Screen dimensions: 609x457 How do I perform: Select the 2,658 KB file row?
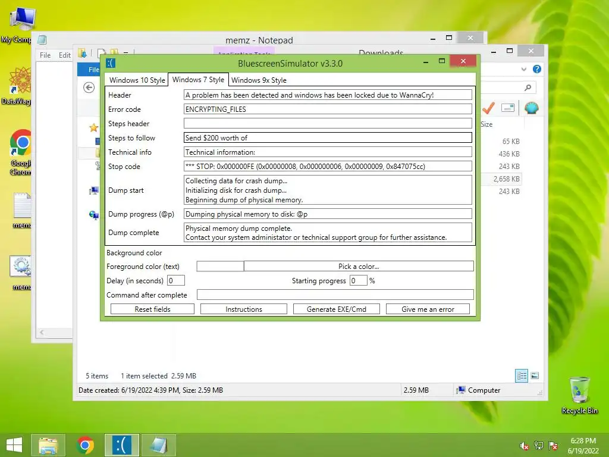click(x=501, y=179)
